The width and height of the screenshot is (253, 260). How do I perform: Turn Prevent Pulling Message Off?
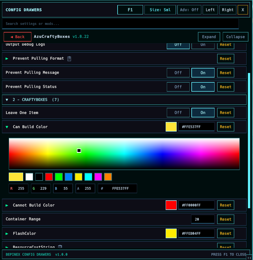coord(178,73)
